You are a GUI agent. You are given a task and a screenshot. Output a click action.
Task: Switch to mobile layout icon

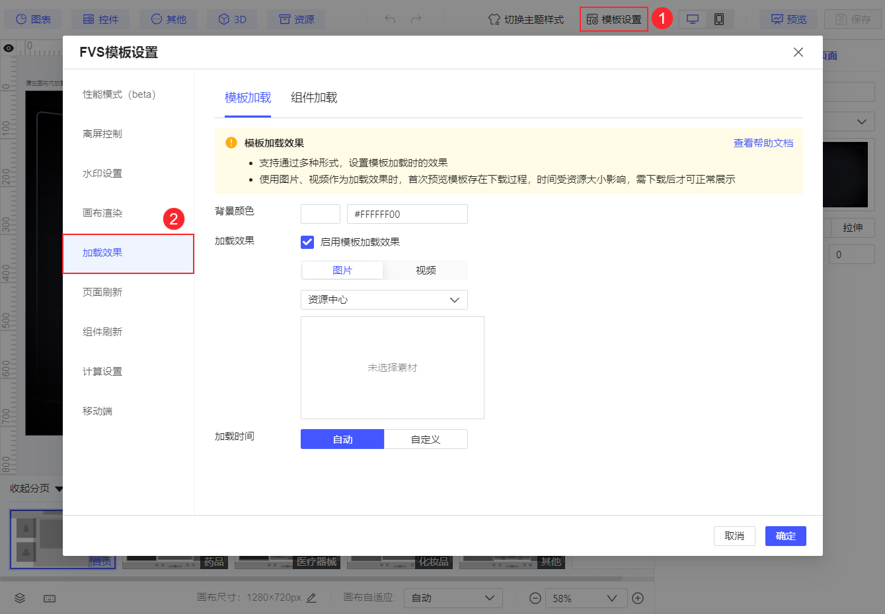(719, 19)
